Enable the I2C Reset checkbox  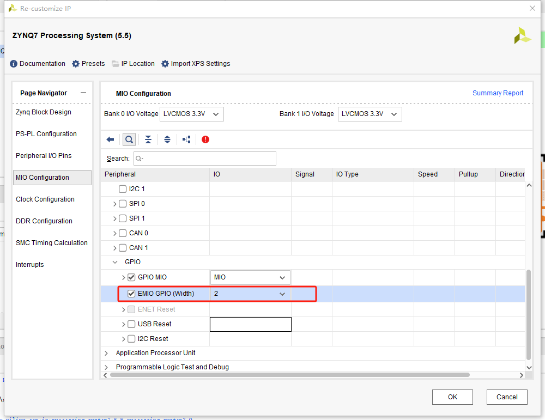(x=131, y=339)
